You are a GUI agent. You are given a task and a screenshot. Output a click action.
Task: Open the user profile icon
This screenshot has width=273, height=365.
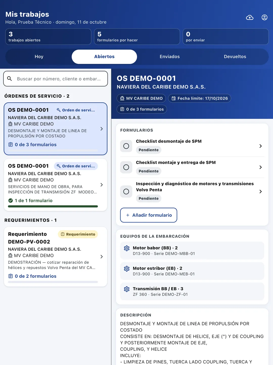pos(264,17)
